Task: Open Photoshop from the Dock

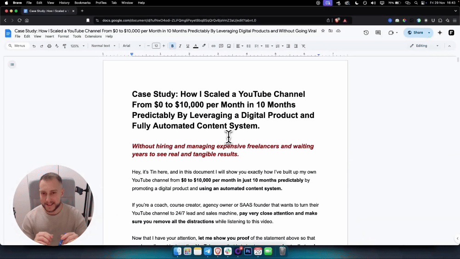Action: point(248,251)
